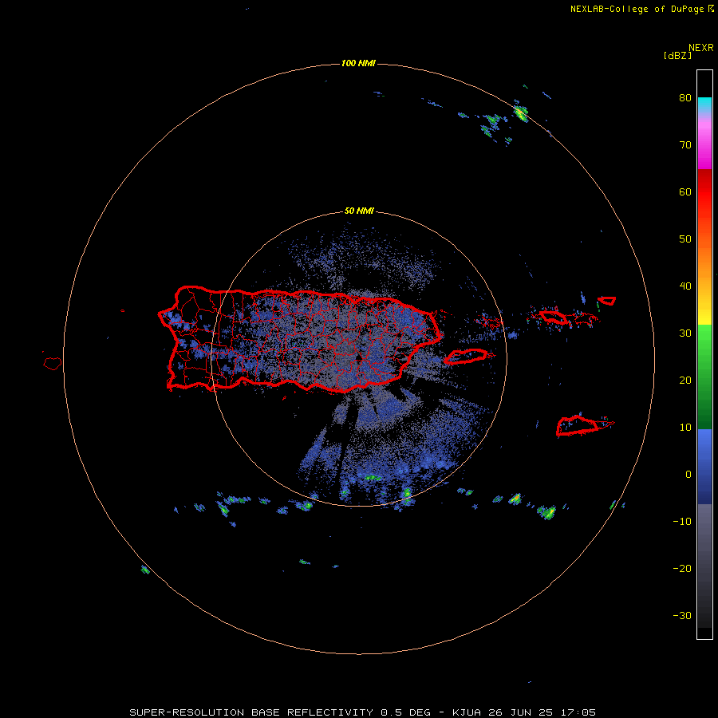The image size is (718, 718).
Task: Click the 100 NMI range ring label
Action: pyautogui.click(x=358, y=63)
